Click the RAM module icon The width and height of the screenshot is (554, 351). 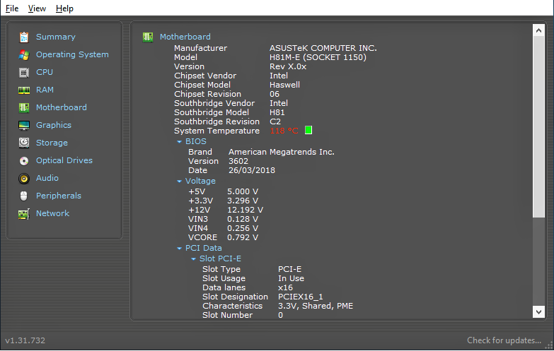[23, 90]
